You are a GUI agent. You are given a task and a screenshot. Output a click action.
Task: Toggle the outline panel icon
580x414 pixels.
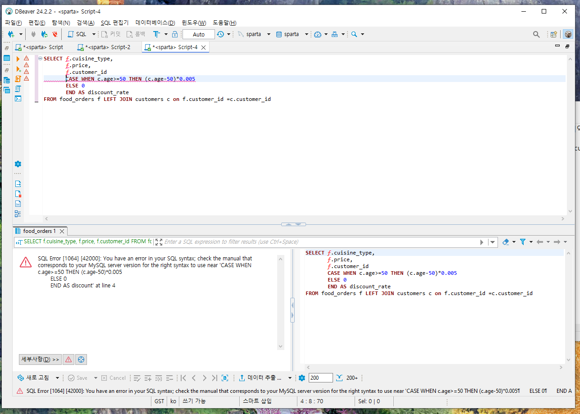18,214
